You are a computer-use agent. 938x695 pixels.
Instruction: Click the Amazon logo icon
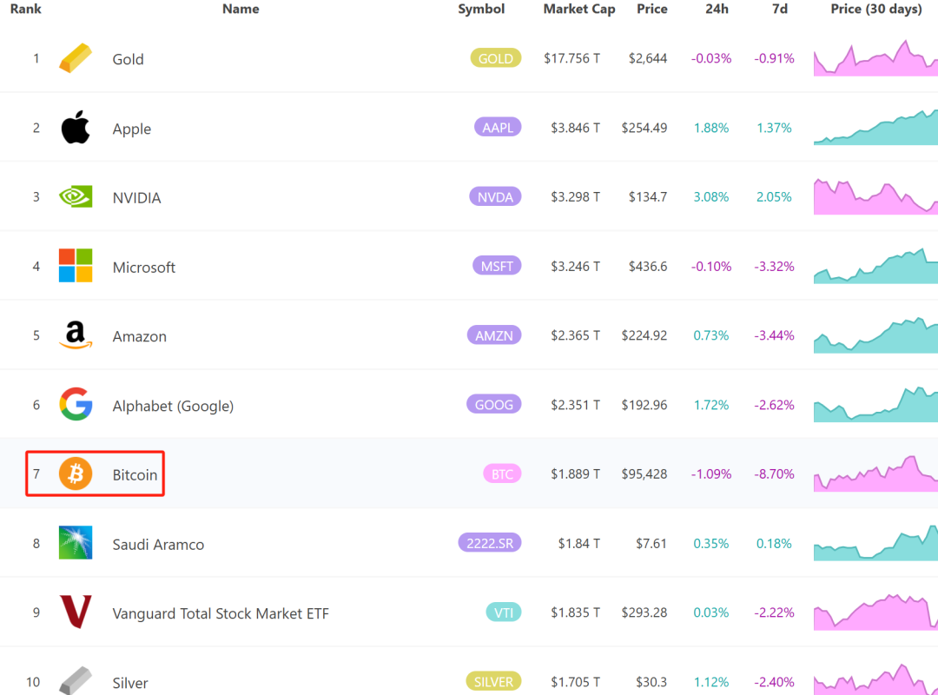coord(76,335)
